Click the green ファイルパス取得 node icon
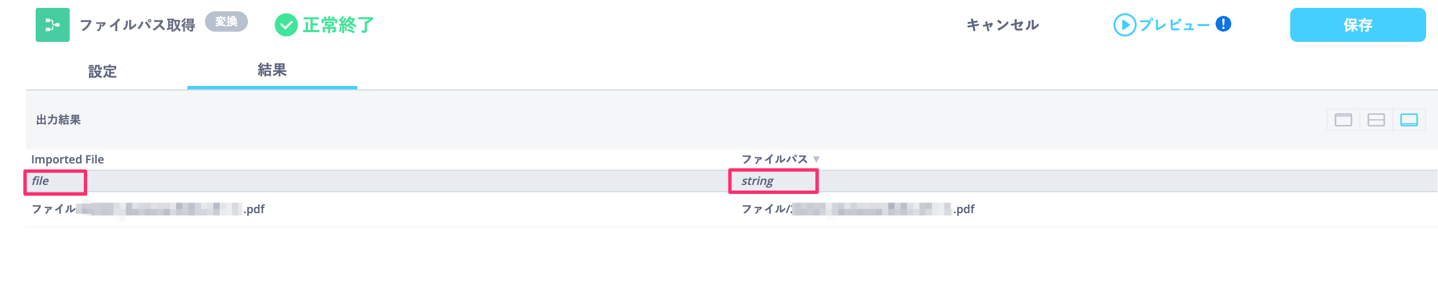The height and width of the screenshot is (285, 1438). [x=53, y=25]
